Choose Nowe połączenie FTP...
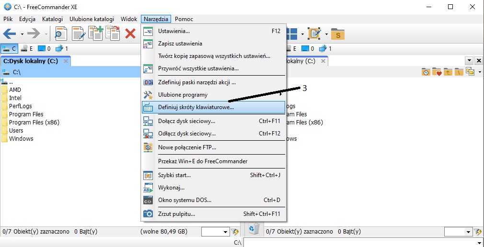Viewport: 484px width, 247px height. pos(213,147)
